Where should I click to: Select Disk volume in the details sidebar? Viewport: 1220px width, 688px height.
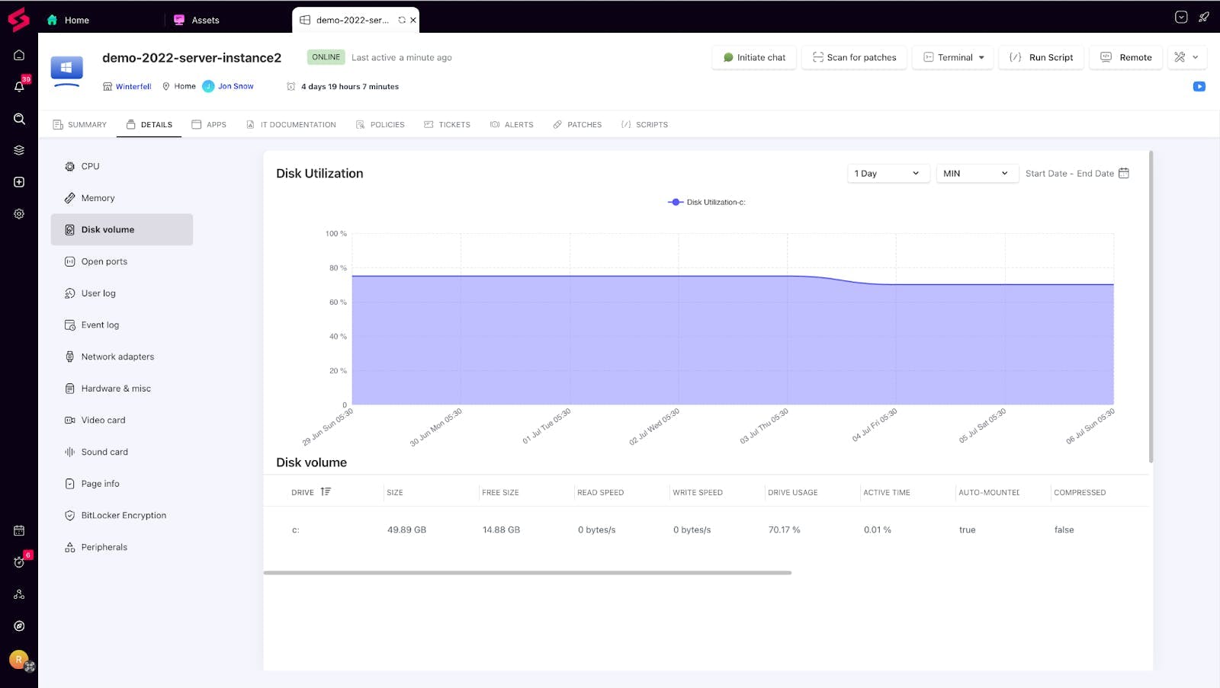(122, 229)
